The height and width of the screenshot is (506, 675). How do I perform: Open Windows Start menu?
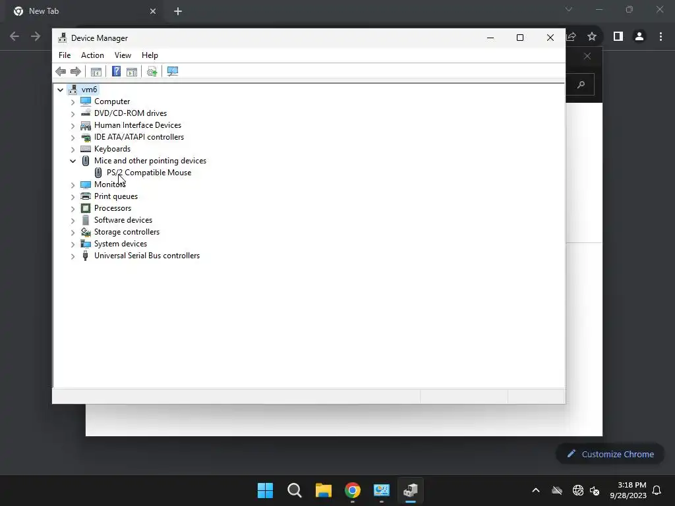(265, 490)
